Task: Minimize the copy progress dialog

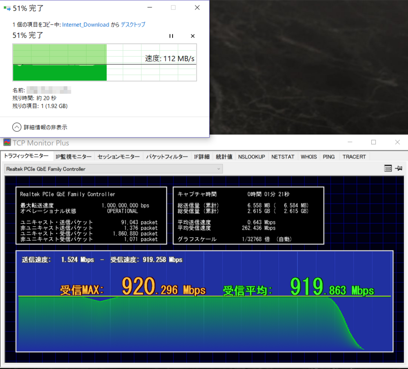Action: [150, 7]
